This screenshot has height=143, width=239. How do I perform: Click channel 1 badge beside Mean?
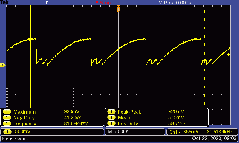pos(111,117)
